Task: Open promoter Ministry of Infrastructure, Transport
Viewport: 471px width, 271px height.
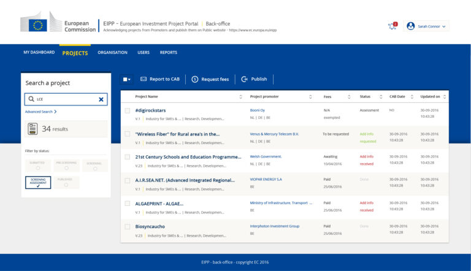Action: tap(281, 203)
